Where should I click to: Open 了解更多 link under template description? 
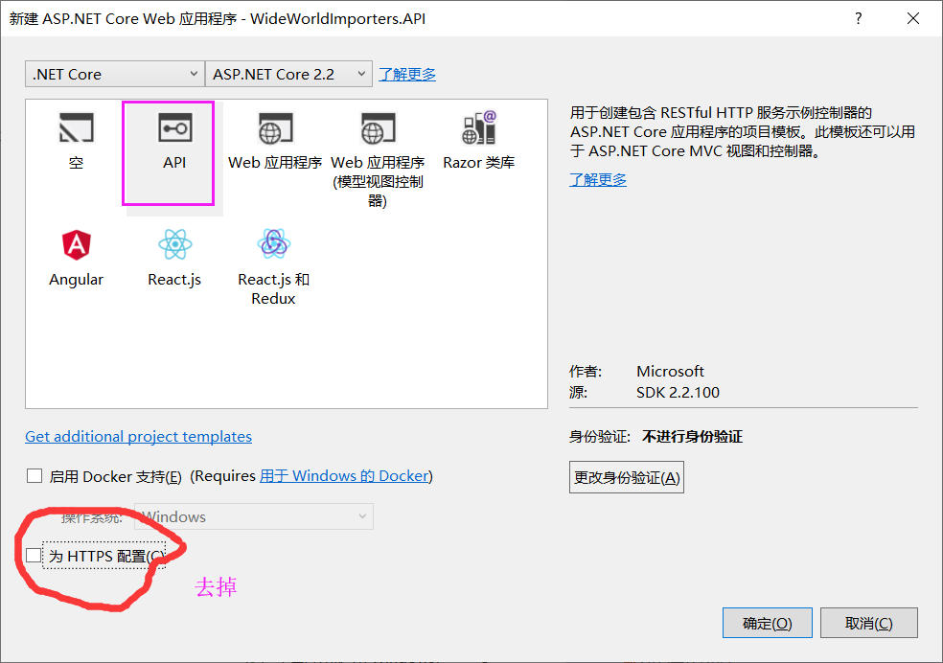[x=598, y=180]
